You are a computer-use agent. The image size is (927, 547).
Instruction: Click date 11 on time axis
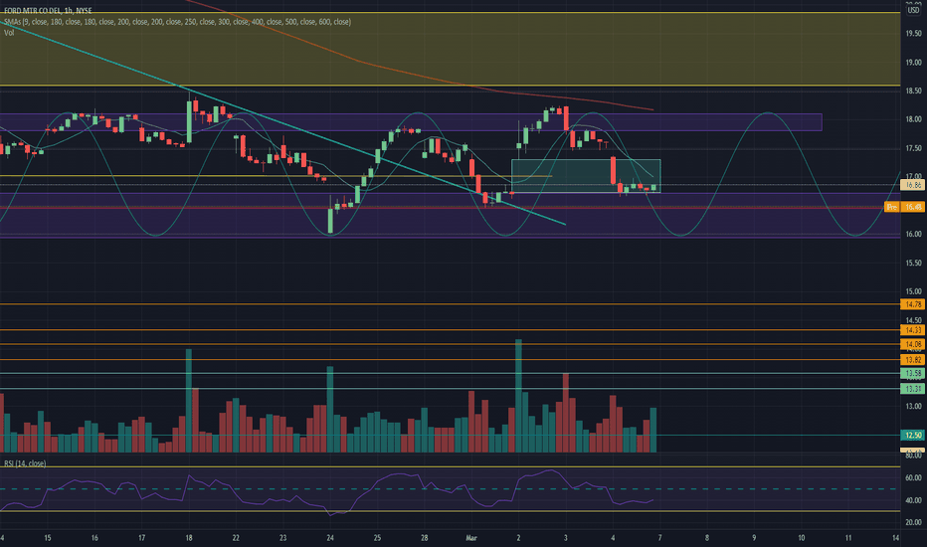pyautogui.click(x=848, y=538)
